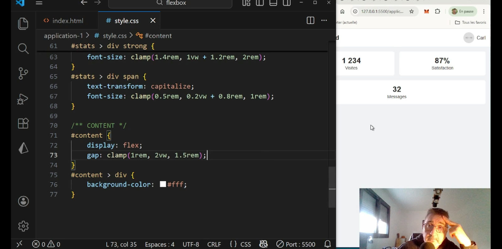Open the hamburger application menu
Viewport: 502px width, 249px height.
[39, 3]
